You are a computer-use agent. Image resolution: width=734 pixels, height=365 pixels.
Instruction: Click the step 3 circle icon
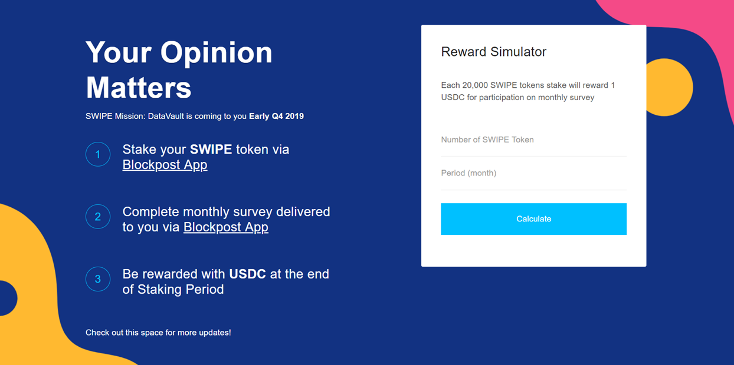click(98, 279)
